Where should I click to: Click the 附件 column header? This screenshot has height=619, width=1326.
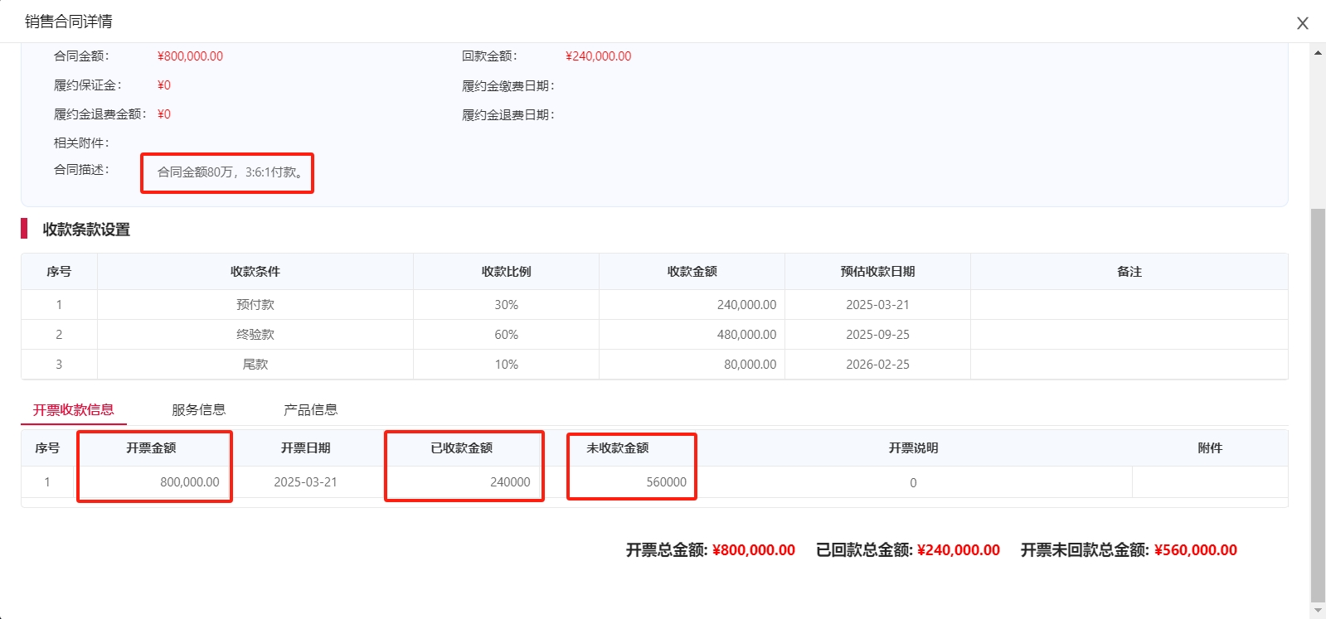[1210, 448]
